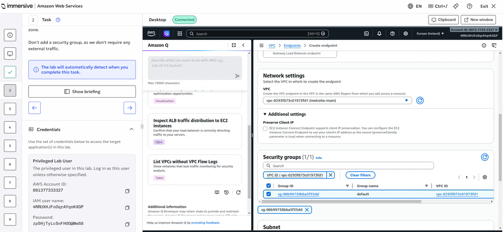503x232 pixels.
Task: Open security groups table preferences gear
Action: point(484,177)
